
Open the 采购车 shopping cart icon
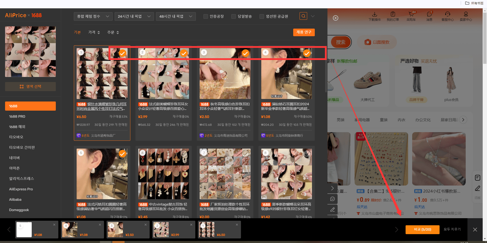point(411,16)
